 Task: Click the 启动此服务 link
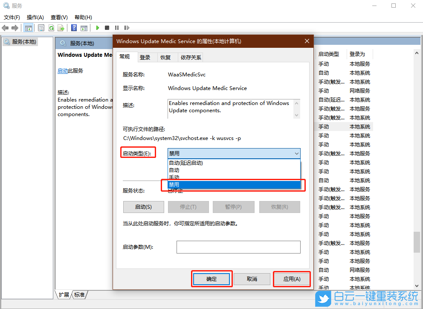coord(62,71)
